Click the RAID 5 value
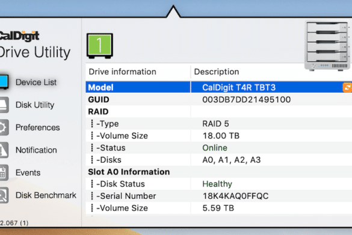Viewport: 352px width, 235px height. tap(215, 124)
